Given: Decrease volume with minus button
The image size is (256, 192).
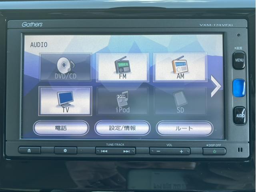Looking at the screenshot, I should click(159, 151).
